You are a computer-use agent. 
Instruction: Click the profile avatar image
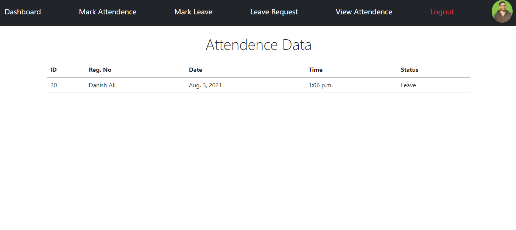pos(502,11)
